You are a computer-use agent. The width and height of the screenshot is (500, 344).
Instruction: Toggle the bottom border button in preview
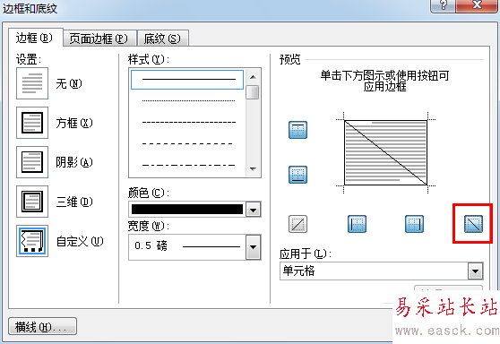[297, 175]
